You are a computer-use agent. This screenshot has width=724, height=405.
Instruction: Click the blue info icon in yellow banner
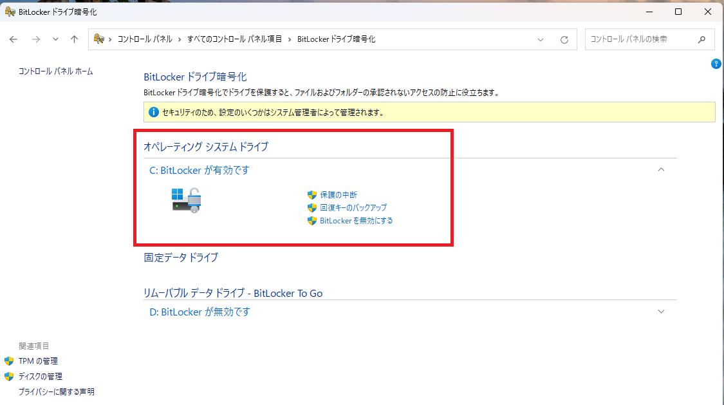coord(153,112)
